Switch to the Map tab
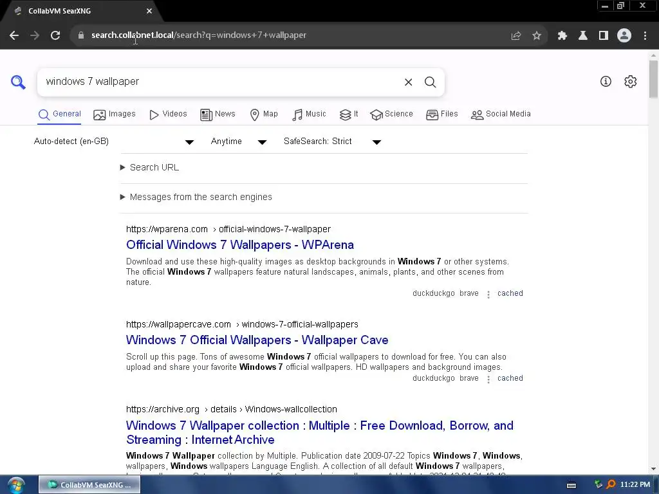Viewport: 659px width, 494px height. pyautogui.click(x=263, y=114)
